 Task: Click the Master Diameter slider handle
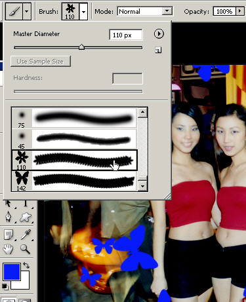coord(81,47)
